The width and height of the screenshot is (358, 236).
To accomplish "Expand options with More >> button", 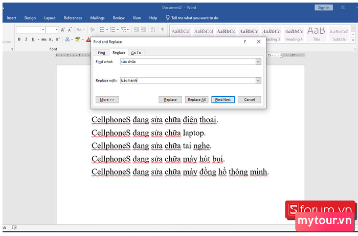I will tap(107, 100).
